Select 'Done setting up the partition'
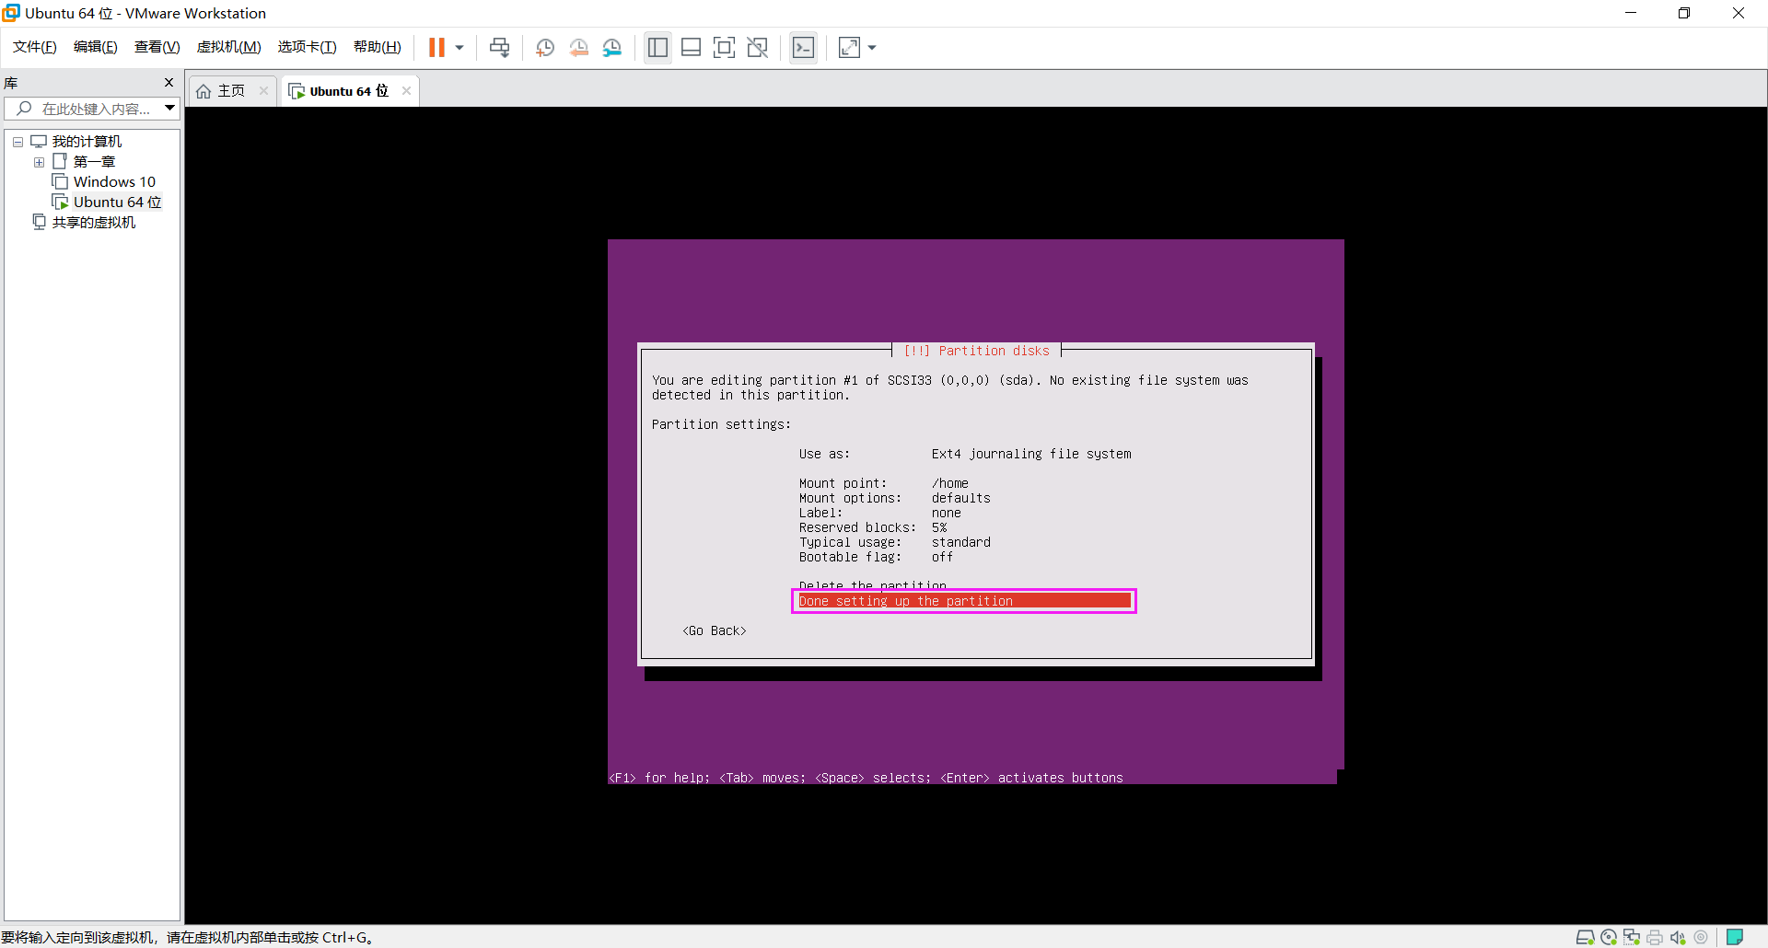Image resolution: width=1768 pixels, height=948 pixels. click(x=964, y=601)
